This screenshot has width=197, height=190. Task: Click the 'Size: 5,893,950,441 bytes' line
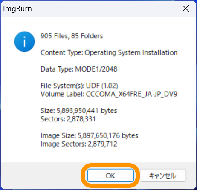(x=79, y=111)
